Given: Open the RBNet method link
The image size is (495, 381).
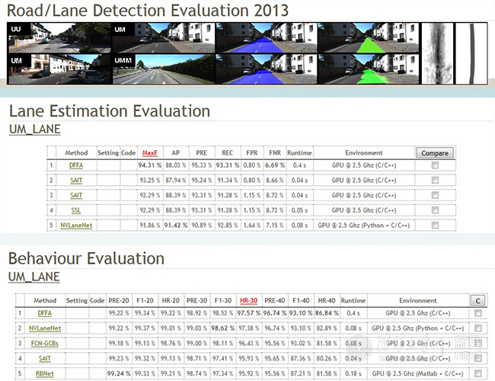Looking at the screenshot, I should (x=45, y=373).
